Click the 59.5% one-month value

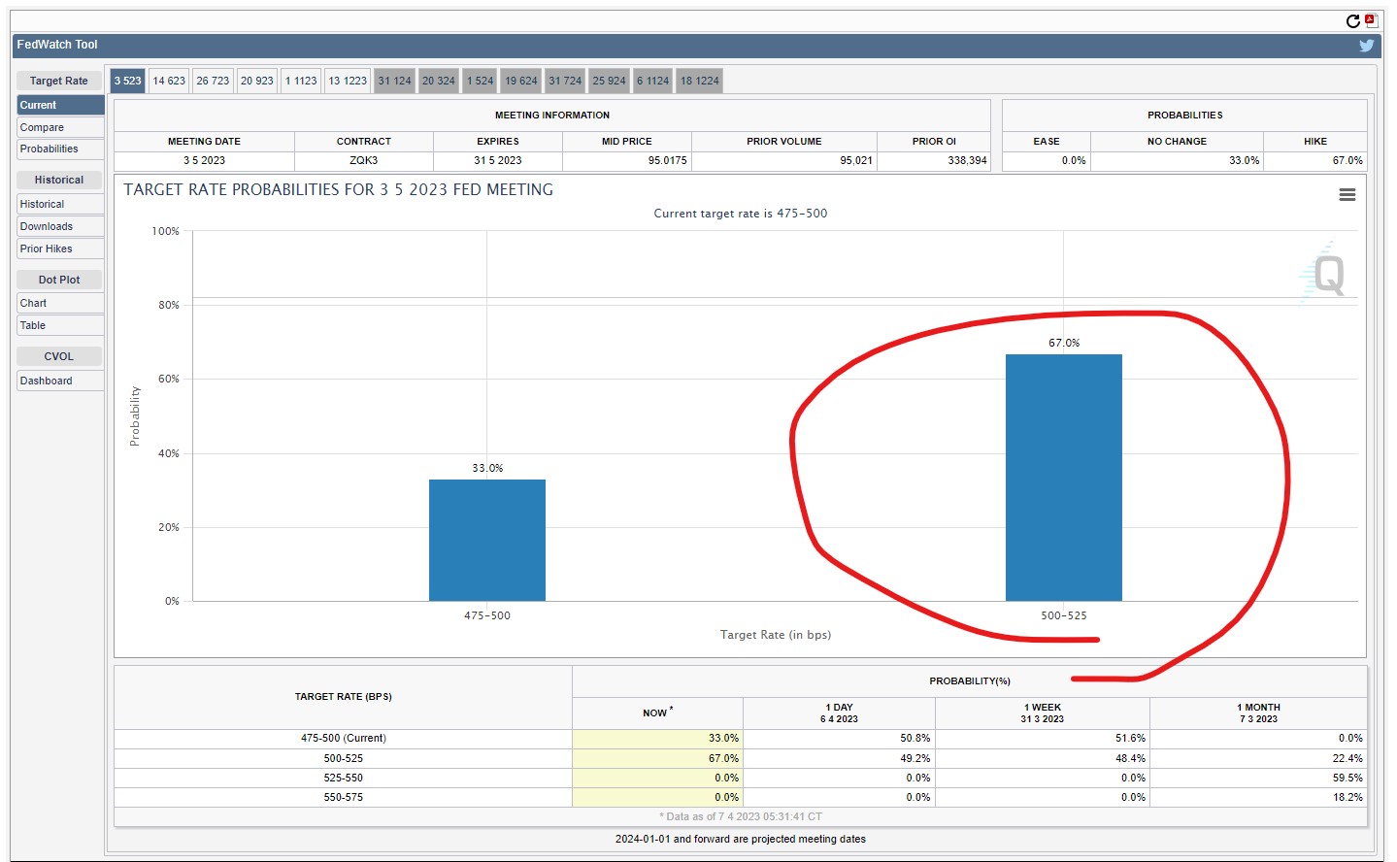1347,778
